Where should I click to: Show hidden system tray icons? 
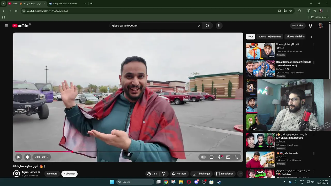tap(284, 182)
